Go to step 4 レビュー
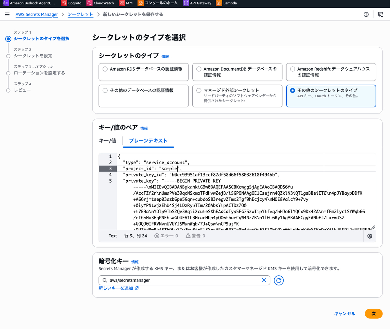The image size is (390, 329). pyautogui.click(x=22, y=90)
